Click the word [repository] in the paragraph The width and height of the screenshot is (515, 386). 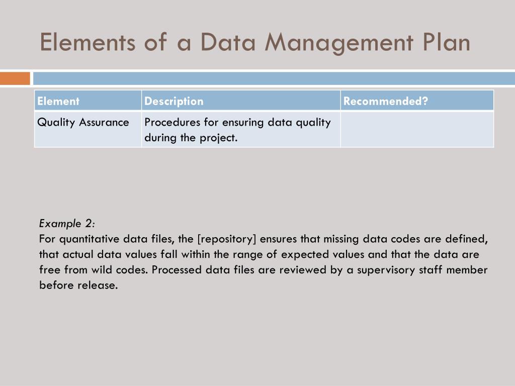[227, 239]
